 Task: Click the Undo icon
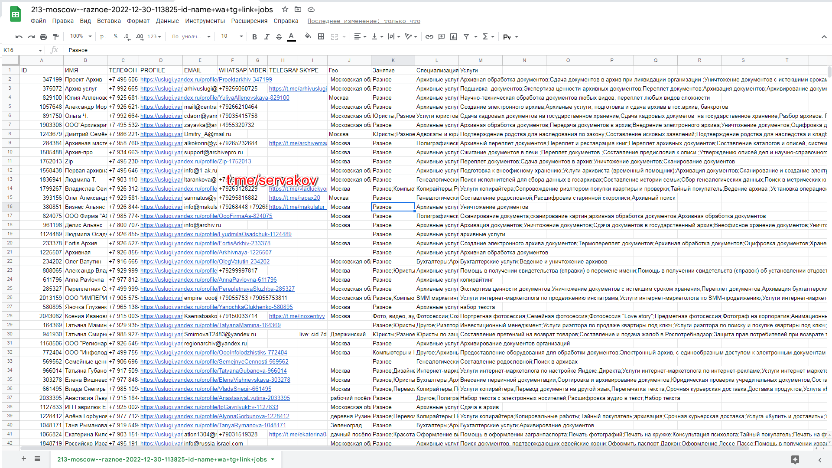(x=19, y=37)
